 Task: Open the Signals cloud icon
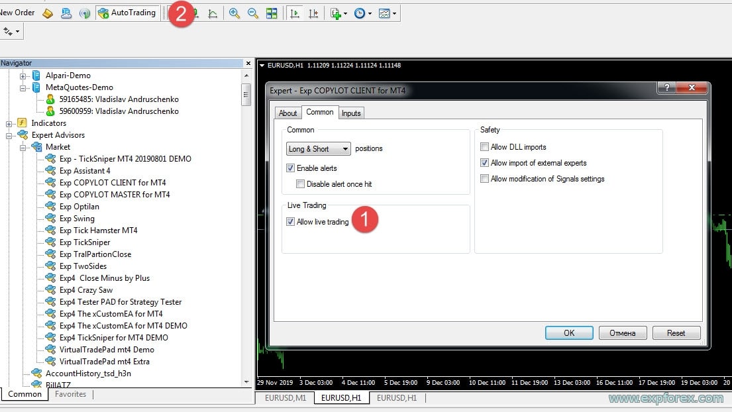click(66, 13)
